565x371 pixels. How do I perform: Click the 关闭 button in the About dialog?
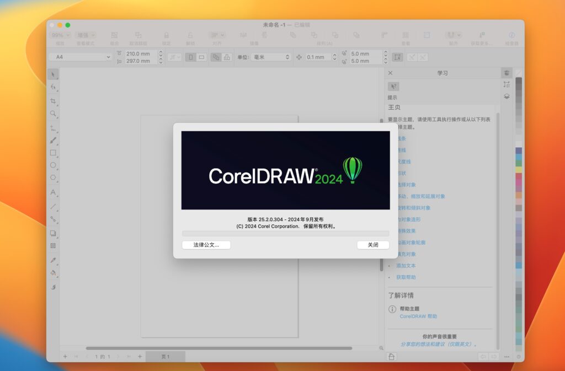[372, 245]
